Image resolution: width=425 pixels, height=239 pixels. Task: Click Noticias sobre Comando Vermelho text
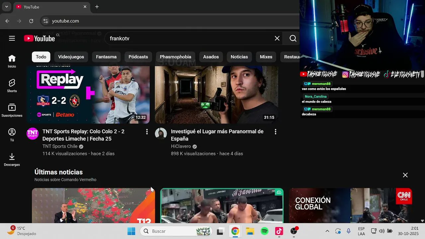[65, 180]
